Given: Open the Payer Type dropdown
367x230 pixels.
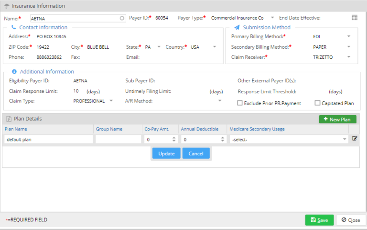Looking at the screenshot, I should (x=272, y=18).
